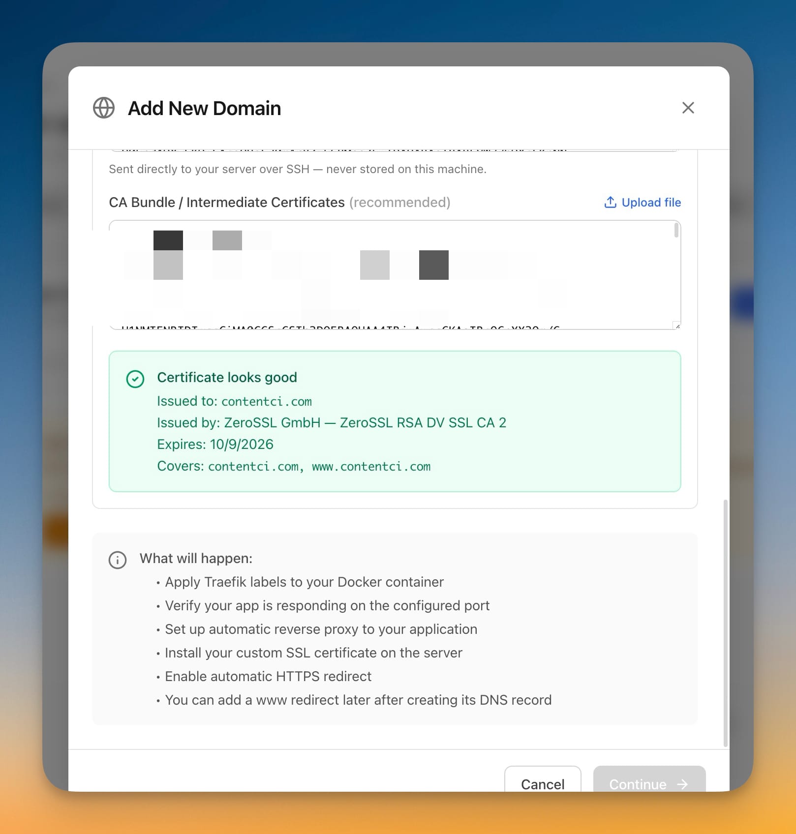Click the dialog's vertical scrollbar
Viewport: 796px width, 834px height.
725,623
